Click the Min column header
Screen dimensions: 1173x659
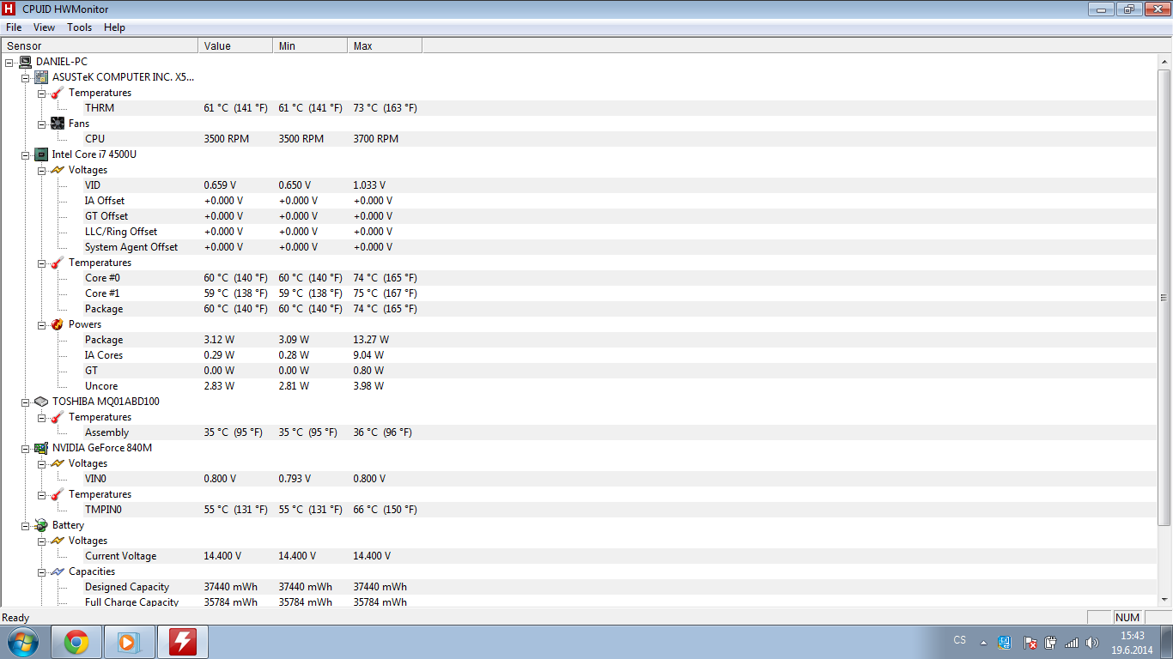(310, 46)
